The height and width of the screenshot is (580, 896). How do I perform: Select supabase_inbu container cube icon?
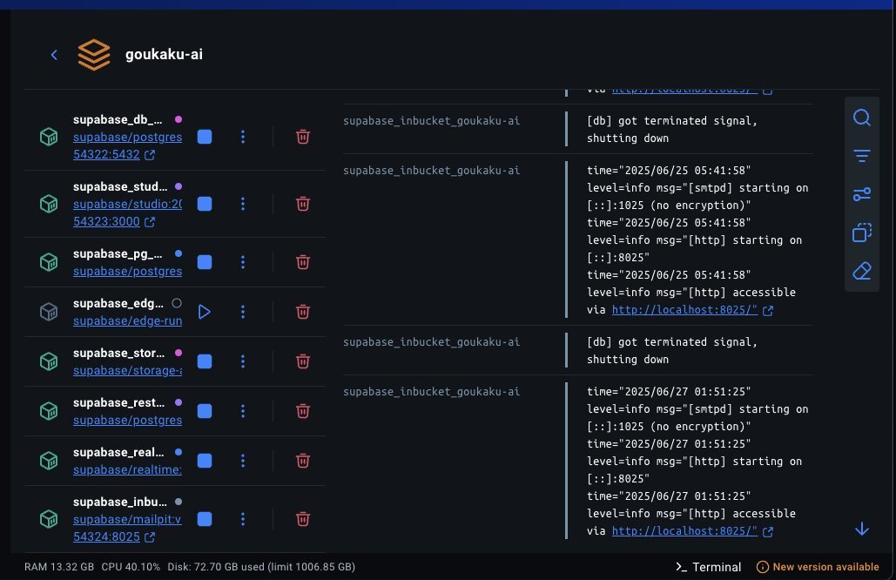coord(49,519)
